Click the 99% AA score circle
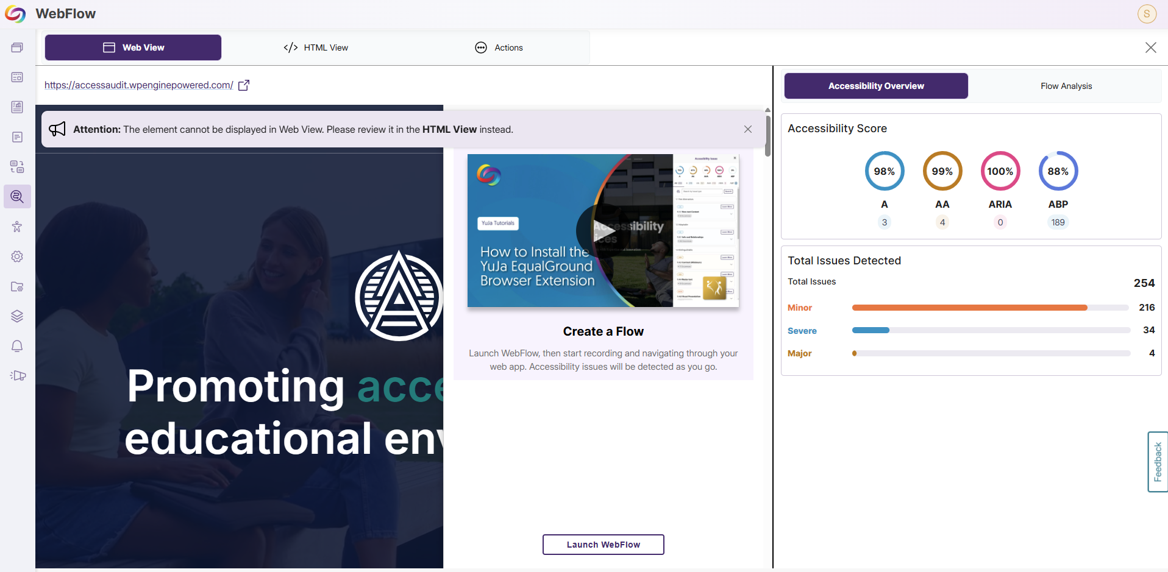 coord(942,171)
